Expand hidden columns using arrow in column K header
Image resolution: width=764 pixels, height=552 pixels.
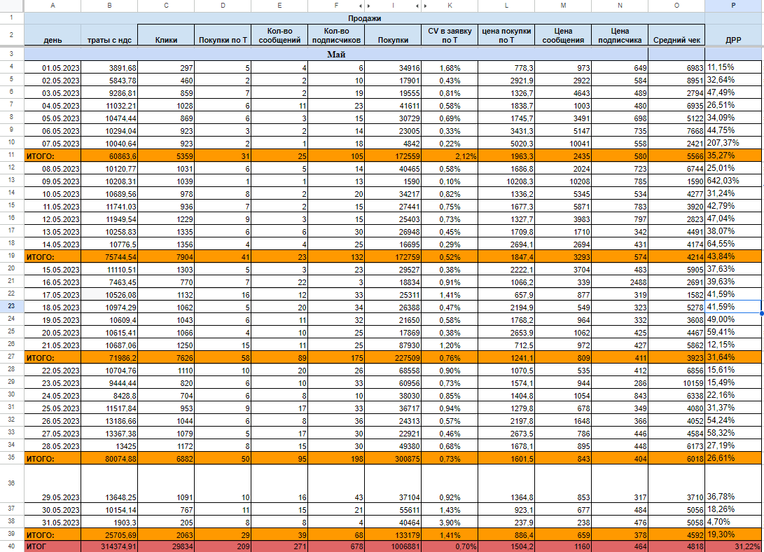click(426, 6)
